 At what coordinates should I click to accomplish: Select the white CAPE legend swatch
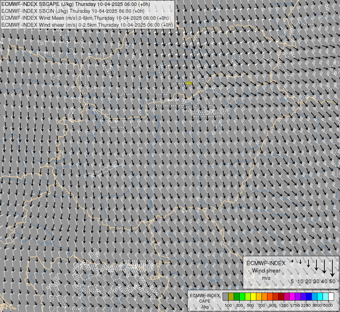pos(331,297)
